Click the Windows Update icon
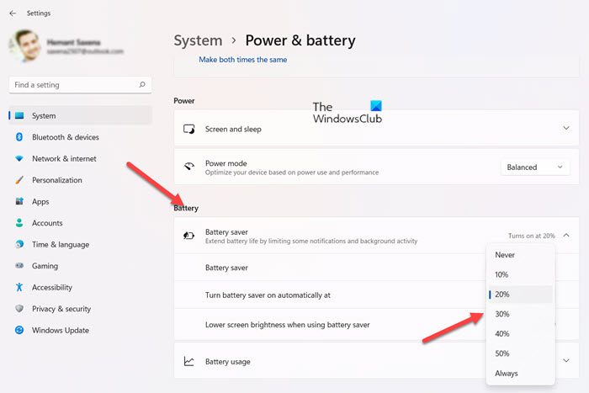 pos(19,330)
